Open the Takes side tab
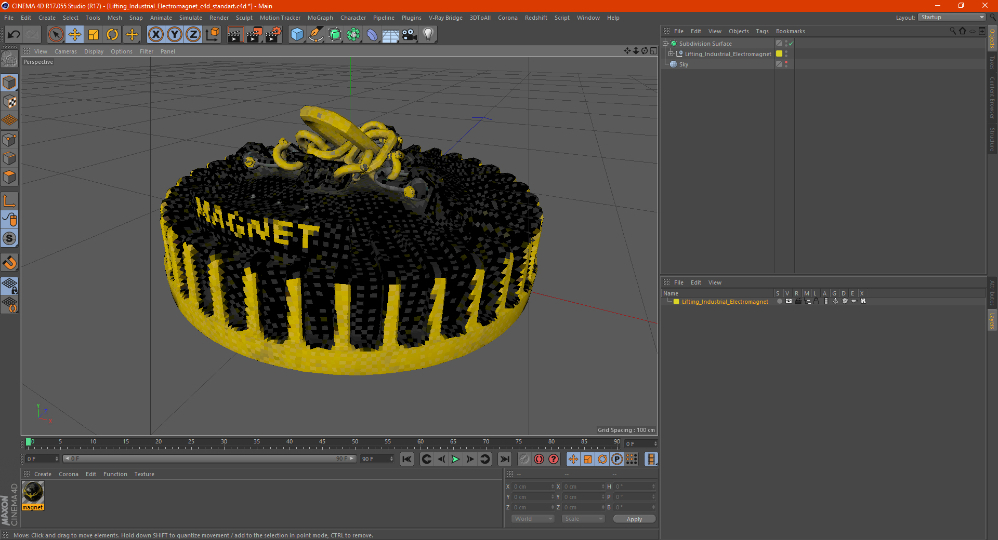 (x=992, y=62)
